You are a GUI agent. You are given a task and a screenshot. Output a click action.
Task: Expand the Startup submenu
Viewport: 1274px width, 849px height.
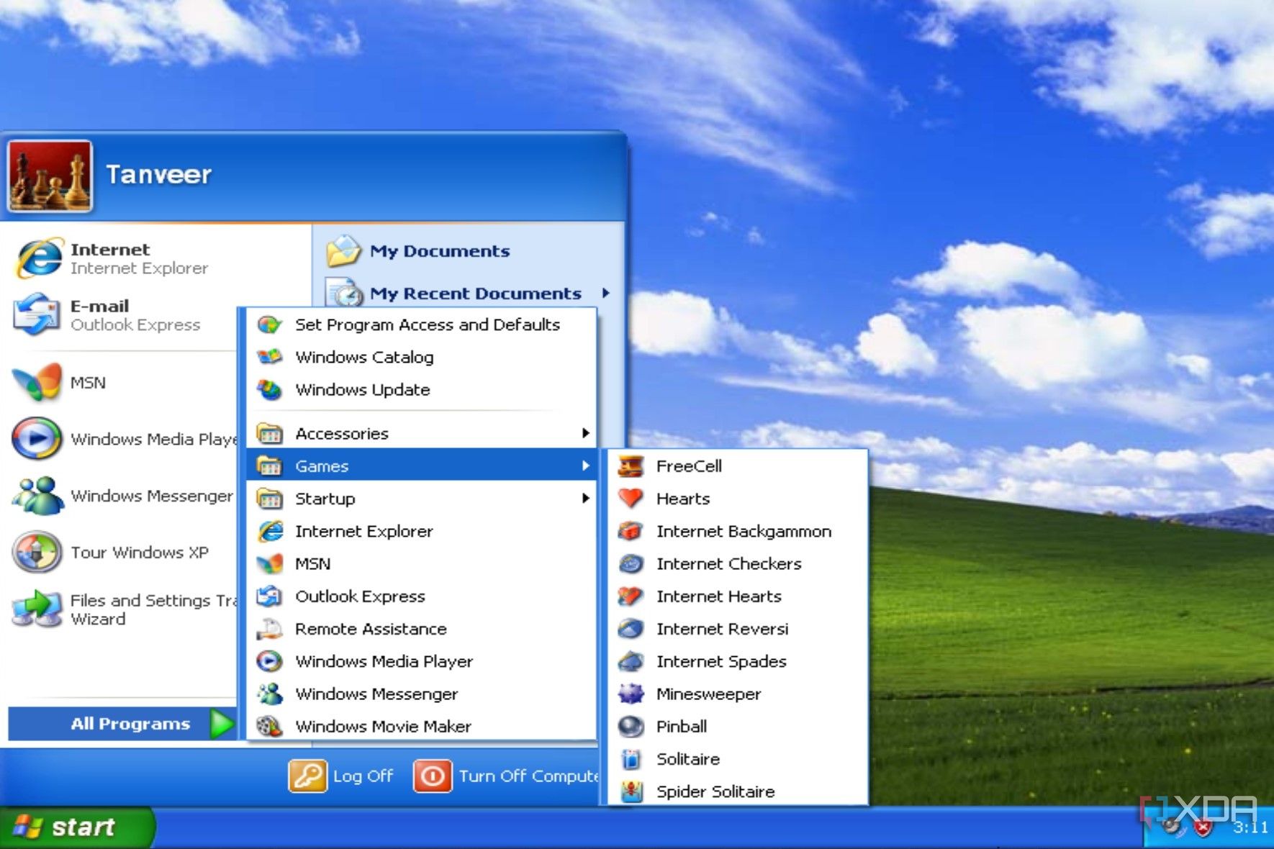coord(325,498)
